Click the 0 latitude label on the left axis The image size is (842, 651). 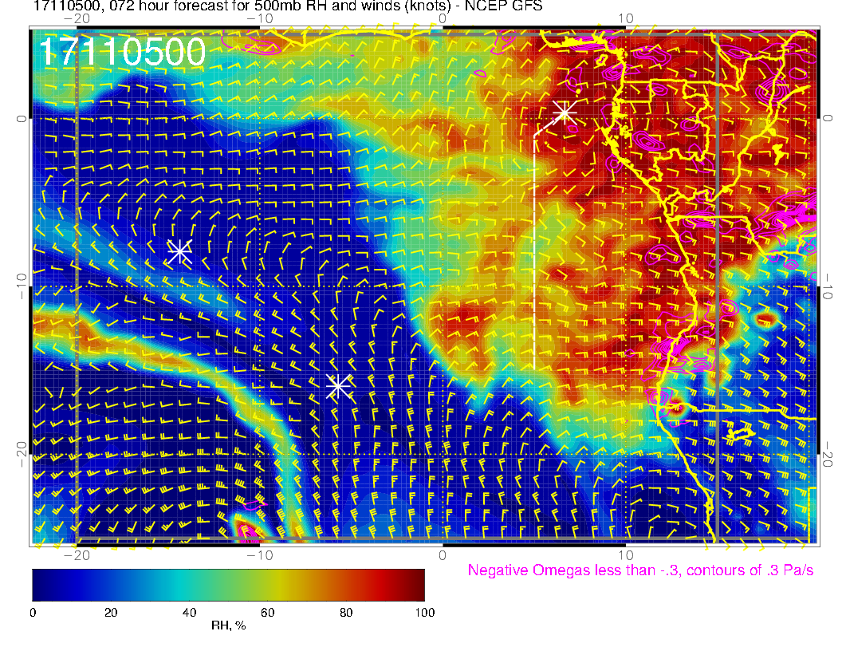(22, 119)
